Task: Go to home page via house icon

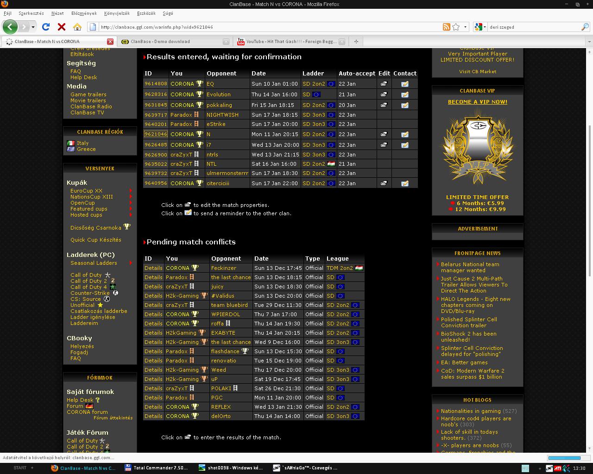Action: click(x=77, y=27)
